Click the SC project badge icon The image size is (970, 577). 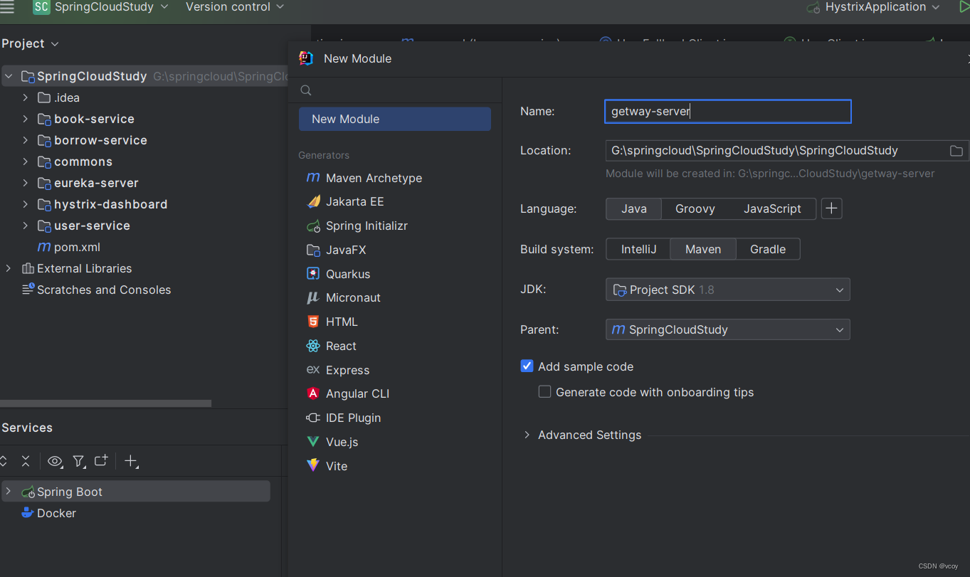[41, 7]
